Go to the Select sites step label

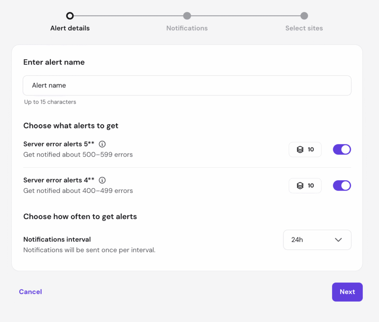pos(304,28)
